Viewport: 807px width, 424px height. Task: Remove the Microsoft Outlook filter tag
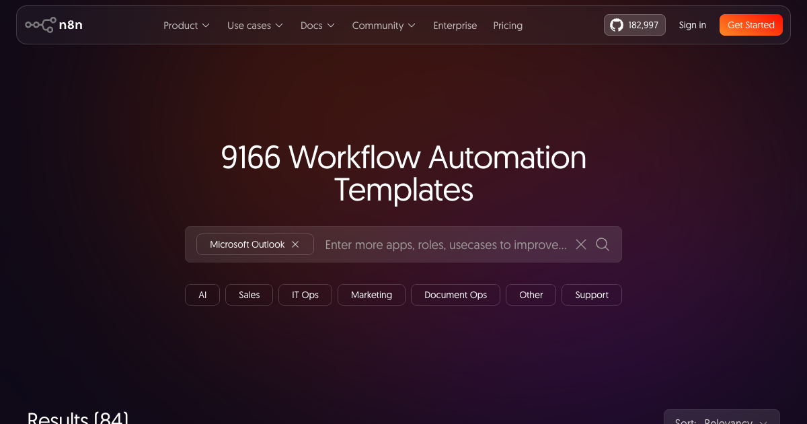[x=295, y=244]
